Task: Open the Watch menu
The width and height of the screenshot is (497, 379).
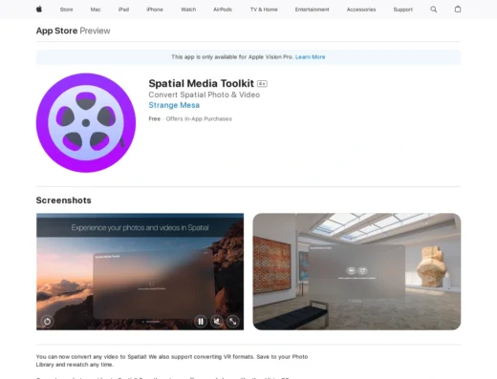Action: pyautogui.click(x=188, y=10)
